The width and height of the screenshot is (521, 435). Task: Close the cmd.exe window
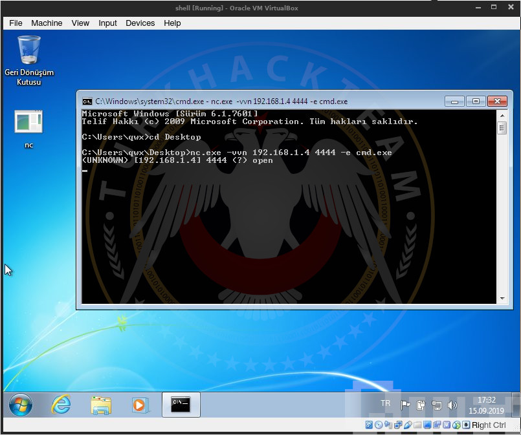coord(498,101)
